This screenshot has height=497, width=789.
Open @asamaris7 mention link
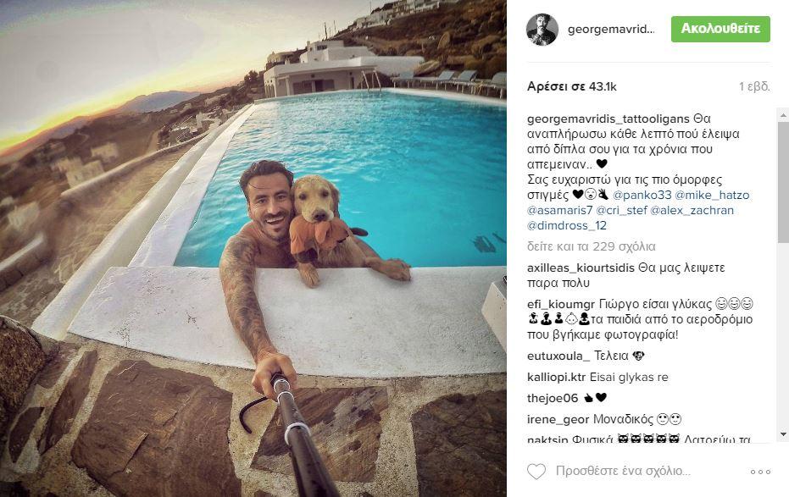[x=559, y=210]
